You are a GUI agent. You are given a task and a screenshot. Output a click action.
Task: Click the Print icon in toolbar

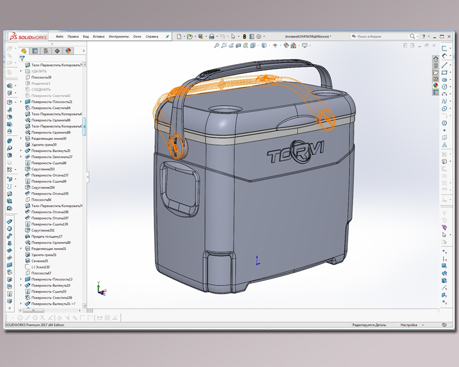point(211,36)
